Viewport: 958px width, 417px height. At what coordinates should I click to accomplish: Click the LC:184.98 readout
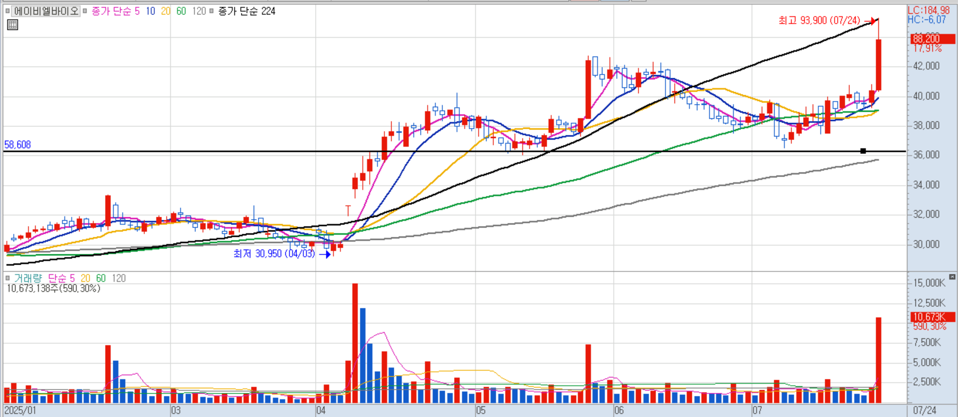(x=928, y=10)
